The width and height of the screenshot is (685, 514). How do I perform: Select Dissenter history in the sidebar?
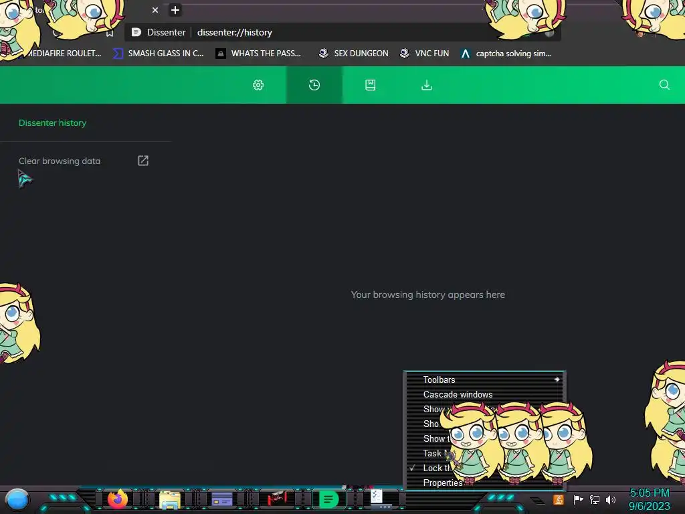tap(52, 123)
